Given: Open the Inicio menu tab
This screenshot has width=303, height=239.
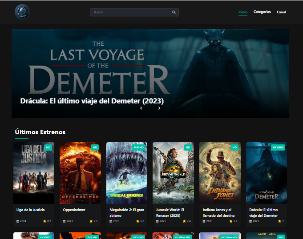Looking at the screenshot, I should 243,12.
